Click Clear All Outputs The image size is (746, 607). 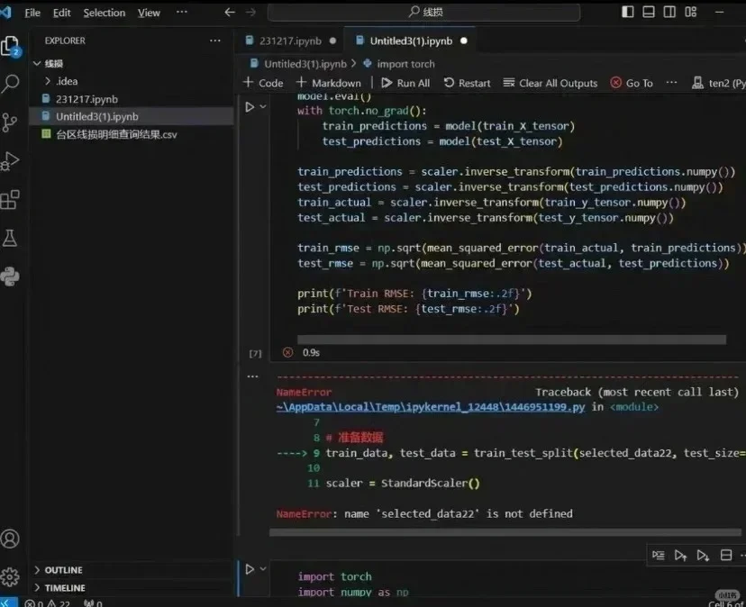click(x=550, y=83)
